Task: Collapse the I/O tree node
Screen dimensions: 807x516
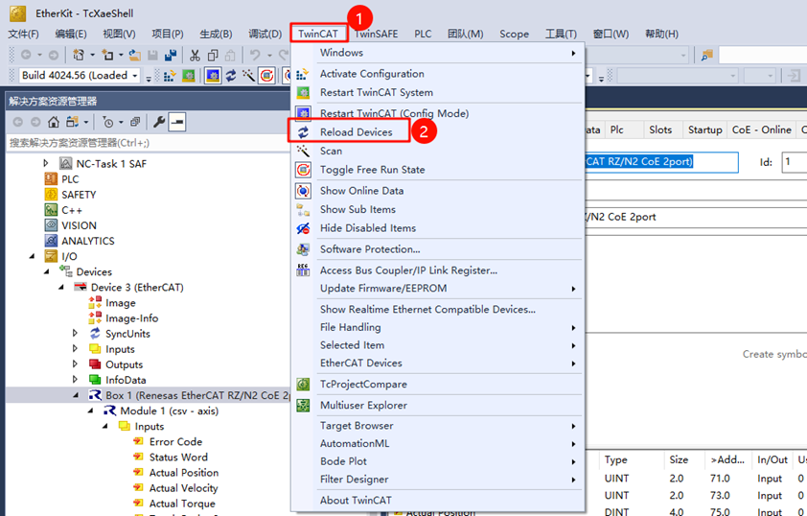Action: coord(33,256)
